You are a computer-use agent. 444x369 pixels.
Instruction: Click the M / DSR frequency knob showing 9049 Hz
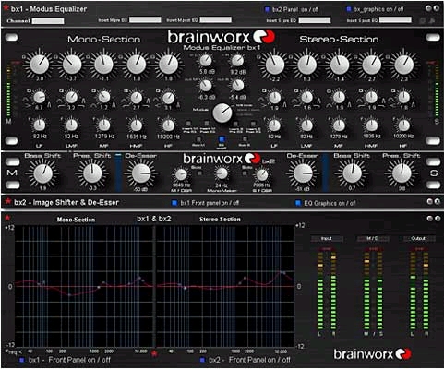(181, 174)
